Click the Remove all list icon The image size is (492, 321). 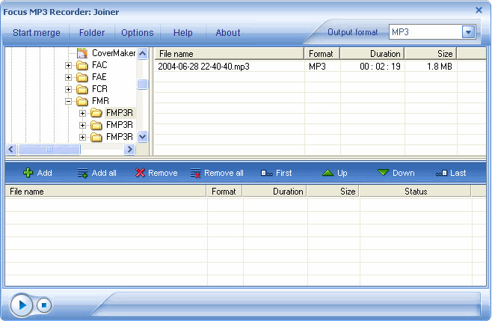coord(195,173)
